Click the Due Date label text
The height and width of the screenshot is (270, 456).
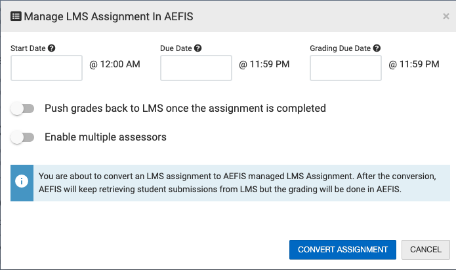point(176,48)
